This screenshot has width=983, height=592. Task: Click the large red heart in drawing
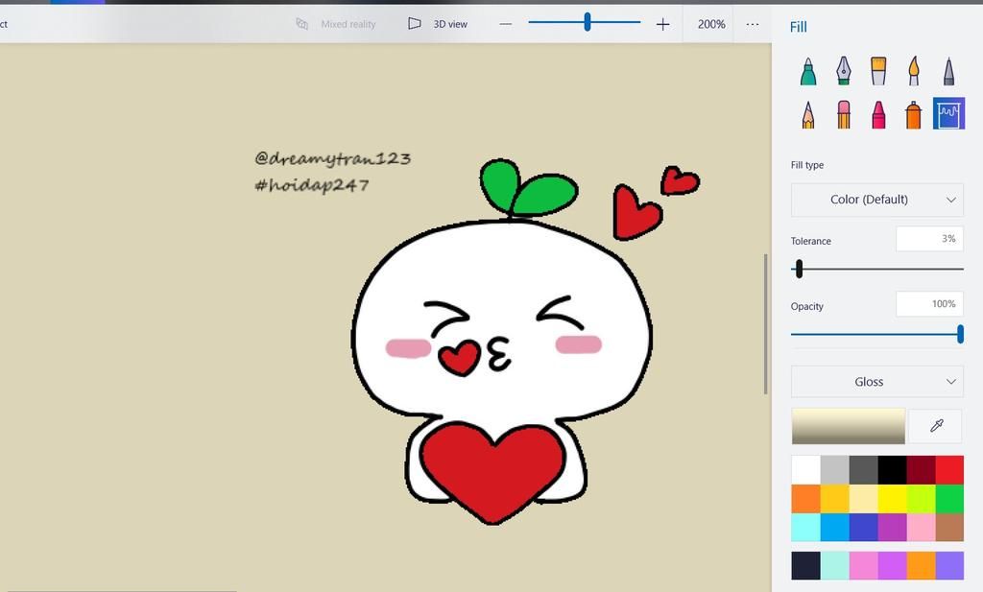tap(492, 471)
